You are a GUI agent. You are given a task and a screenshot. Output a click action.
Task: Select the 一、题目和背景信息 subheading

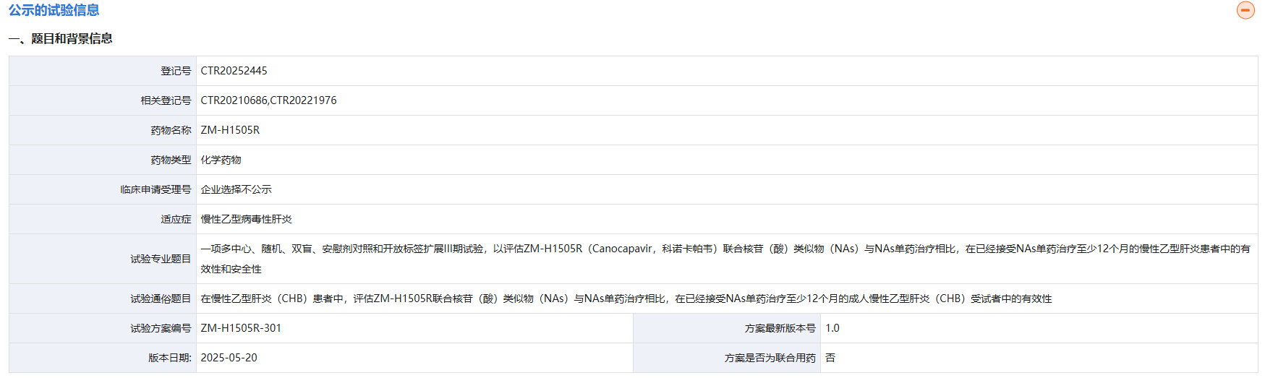pyautogui.click(x=61, y=39)
